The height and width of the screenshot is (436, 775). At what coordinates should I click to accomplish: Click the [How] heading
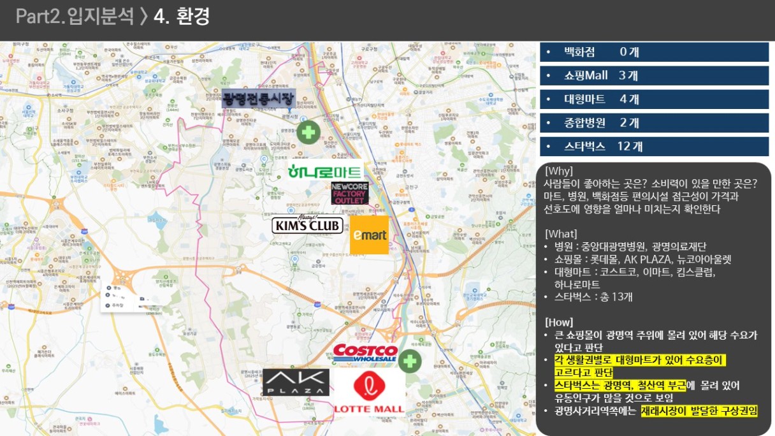[559, 322]
